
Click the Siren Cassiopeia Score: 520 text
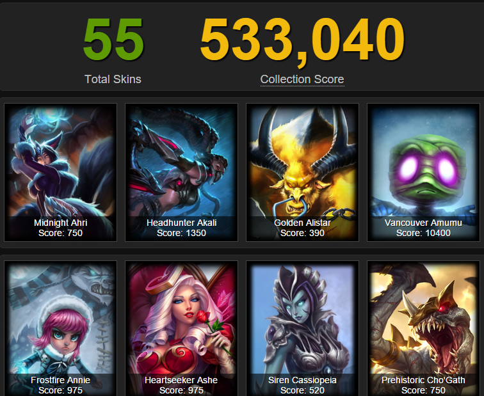(x=302, y=390)
